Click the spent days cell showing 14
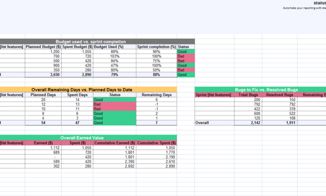This screenshot has height=196, width=326. [77, 100]
